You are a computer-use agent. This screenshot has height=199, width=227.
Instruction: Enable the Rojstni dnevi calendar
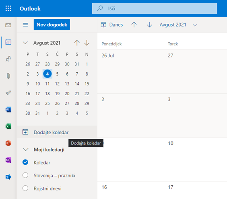25,188
